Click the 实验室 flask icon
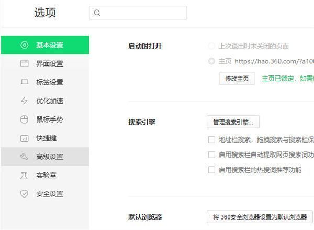 24,176
